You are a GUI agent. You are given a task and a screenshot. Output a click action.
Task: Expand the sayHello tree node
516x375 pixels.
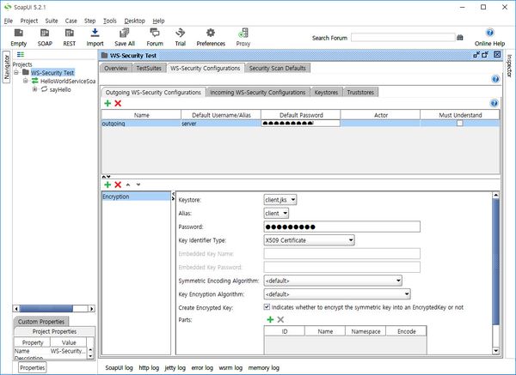pyautogui.click(x=34, y=89)
